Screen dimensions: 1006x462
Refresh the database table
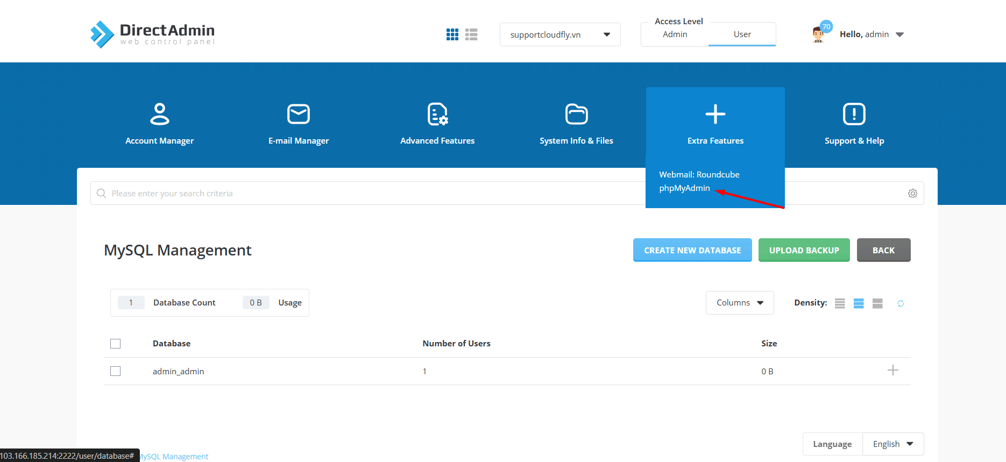point(901,303)
